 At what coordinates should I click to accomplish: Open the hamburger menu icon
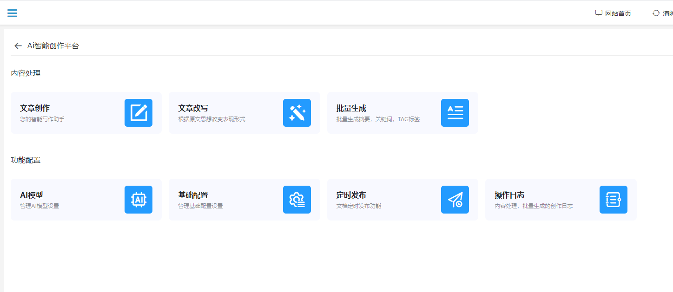(x=13, y=13)
